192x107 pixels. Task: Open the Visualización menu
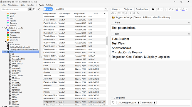[x=13, y=5]
